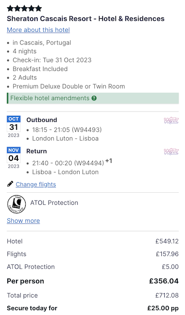
Task: Select the NOV 04 return date icon
Action: (x=14, y=158)
